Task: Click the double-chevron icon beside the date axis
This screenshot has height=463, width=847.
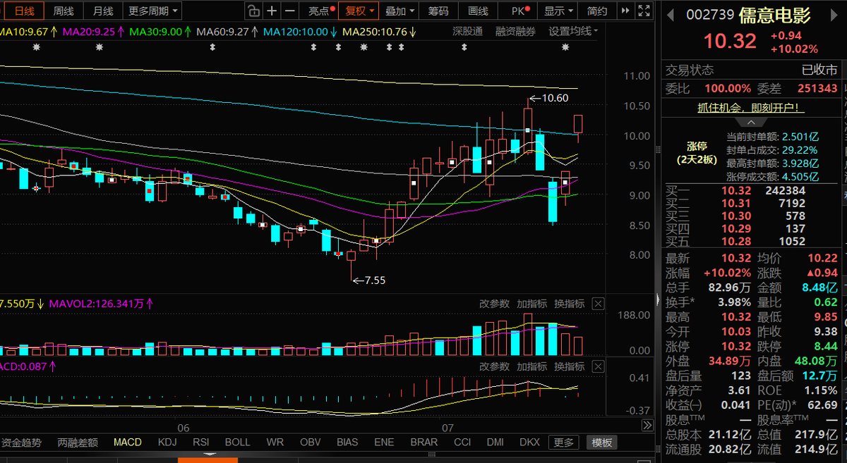Action: pos(647,425)
